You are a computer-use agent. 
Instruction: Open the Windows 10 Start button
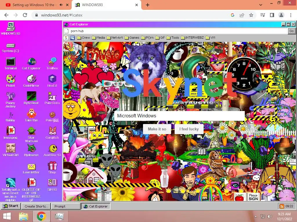(x=7, y=216)
